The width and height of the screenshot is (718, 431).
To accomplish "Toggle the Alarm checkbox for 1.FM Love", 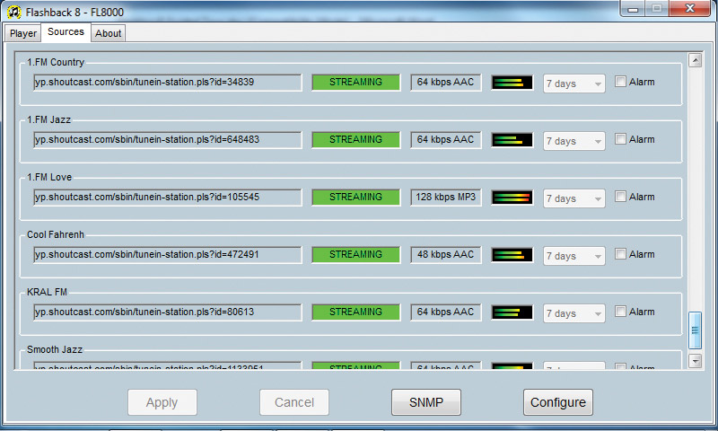I will point(620,197).
